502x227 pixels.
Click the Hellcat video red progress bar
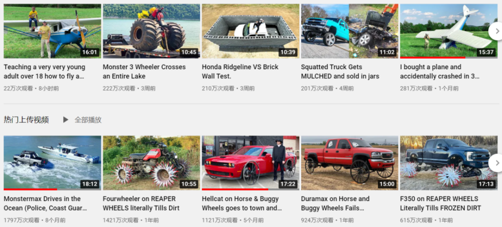pyautogui.click(x=235, y=189)
